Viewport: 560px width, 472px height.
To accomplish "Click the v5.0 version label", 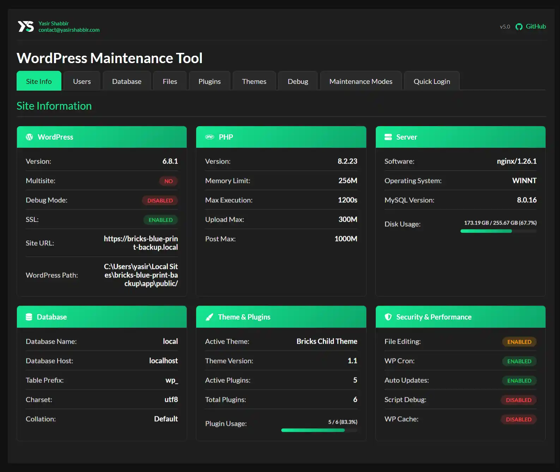I will (x=505, y=27).
